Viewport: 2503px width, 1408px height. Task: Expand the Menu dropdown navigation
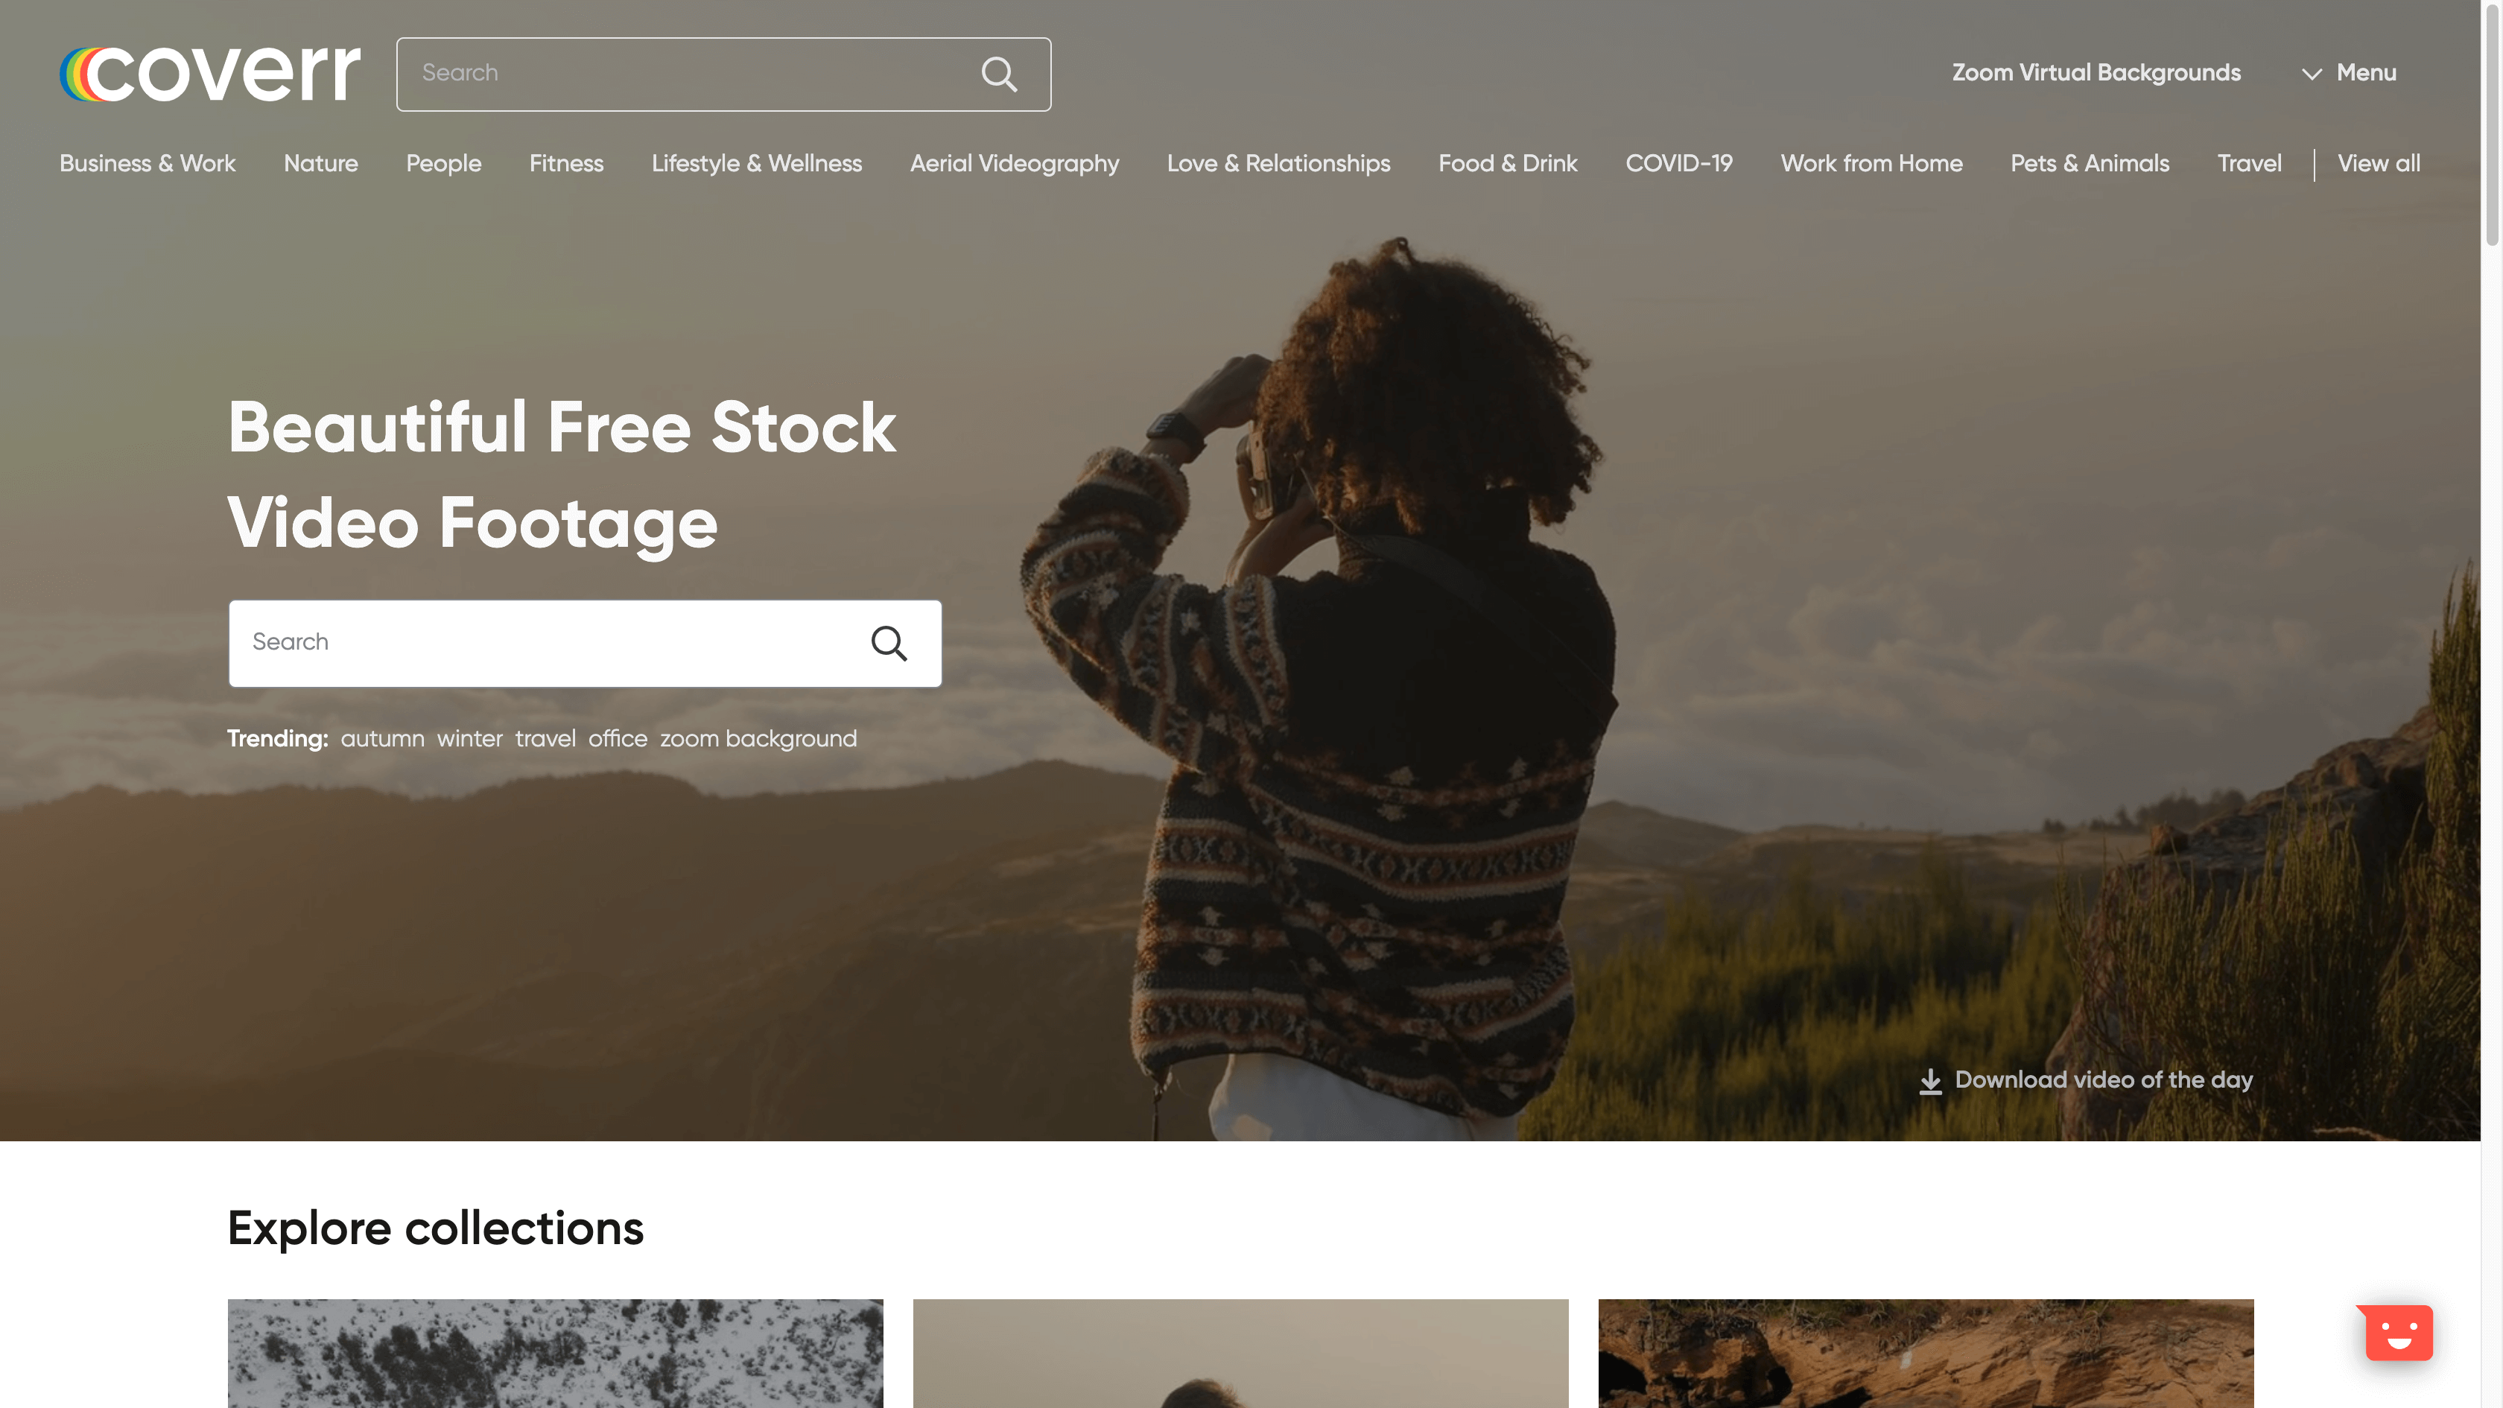2348,72
